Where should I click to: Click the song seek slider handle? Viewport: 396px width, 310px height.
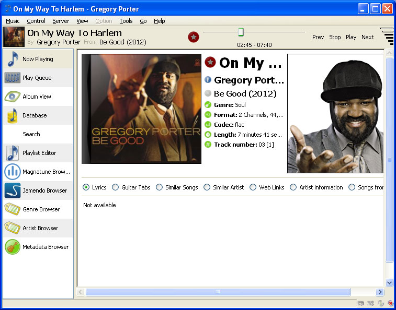coord(241,32)
